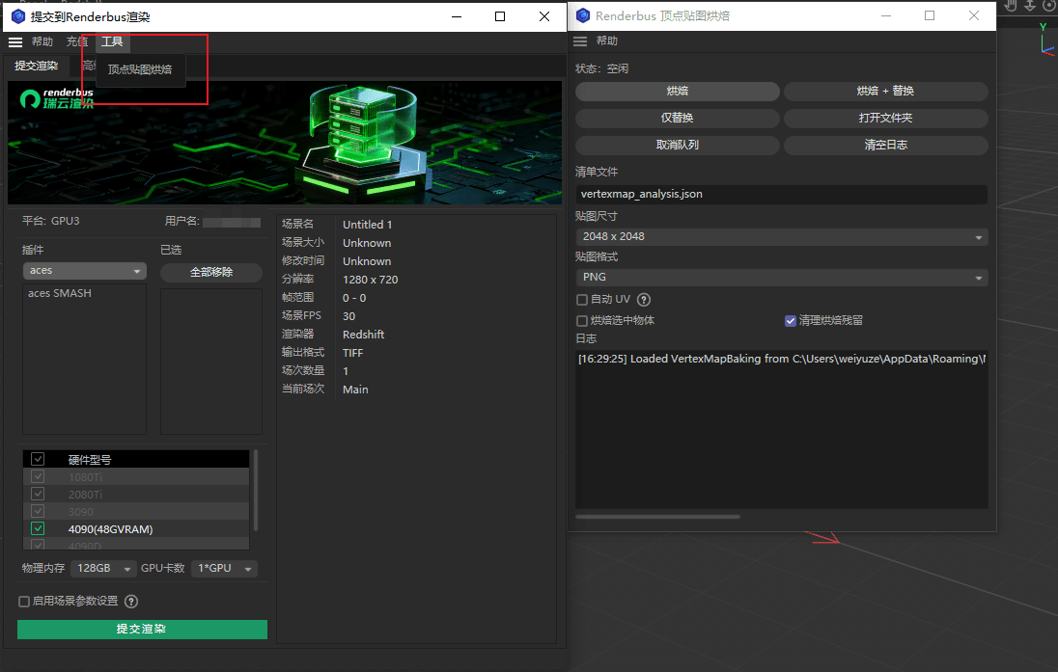The width and height of the screenshot is (1058, 672).
Task: Open the GPU卡数 1*GPU dropdown
Action: point(224,568)
